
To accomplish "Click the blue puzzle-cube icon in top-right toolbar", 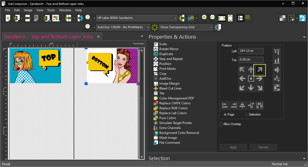I will pyautogui.click(x=303, y=18).
